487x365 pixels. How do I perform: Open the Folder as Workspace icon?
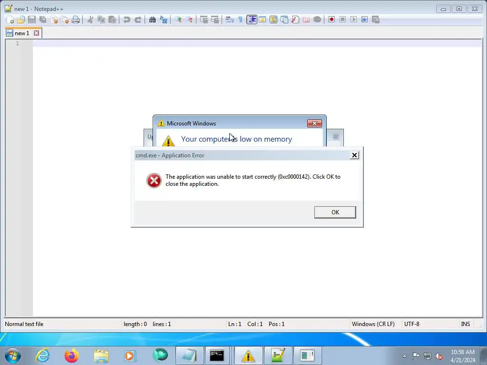306,20
